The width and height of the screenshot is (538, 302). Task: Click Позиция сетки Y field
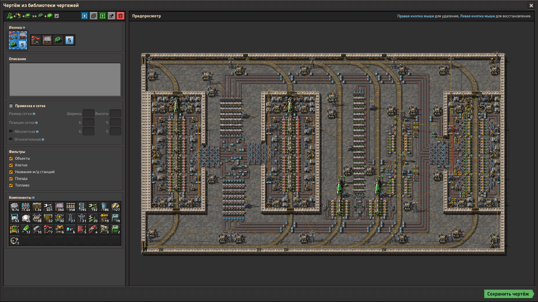(x=115, y=122)
